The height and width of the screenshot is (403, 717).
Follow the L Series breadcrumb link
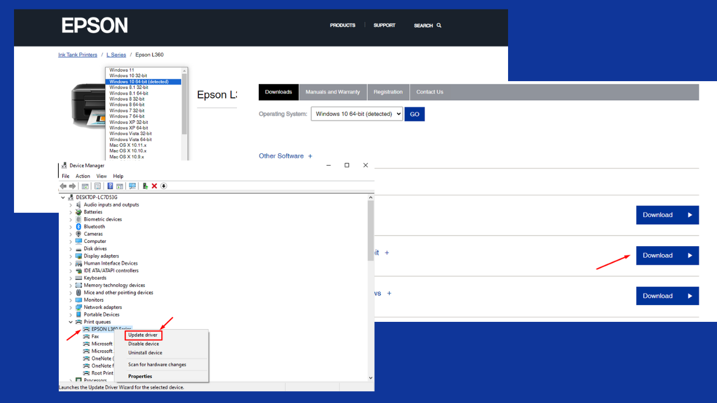(117, 55)
